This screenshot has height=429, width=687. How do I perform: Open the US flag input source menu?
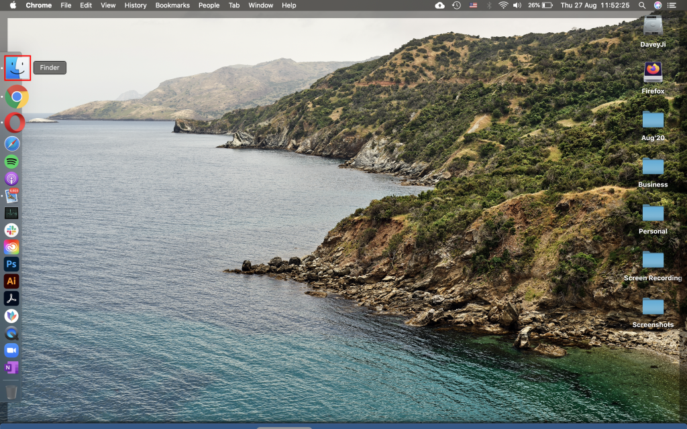tap(473, 5)
